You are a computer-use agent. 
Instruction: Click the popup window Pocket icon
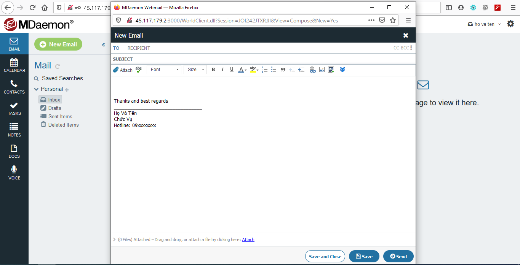(382, 21)
